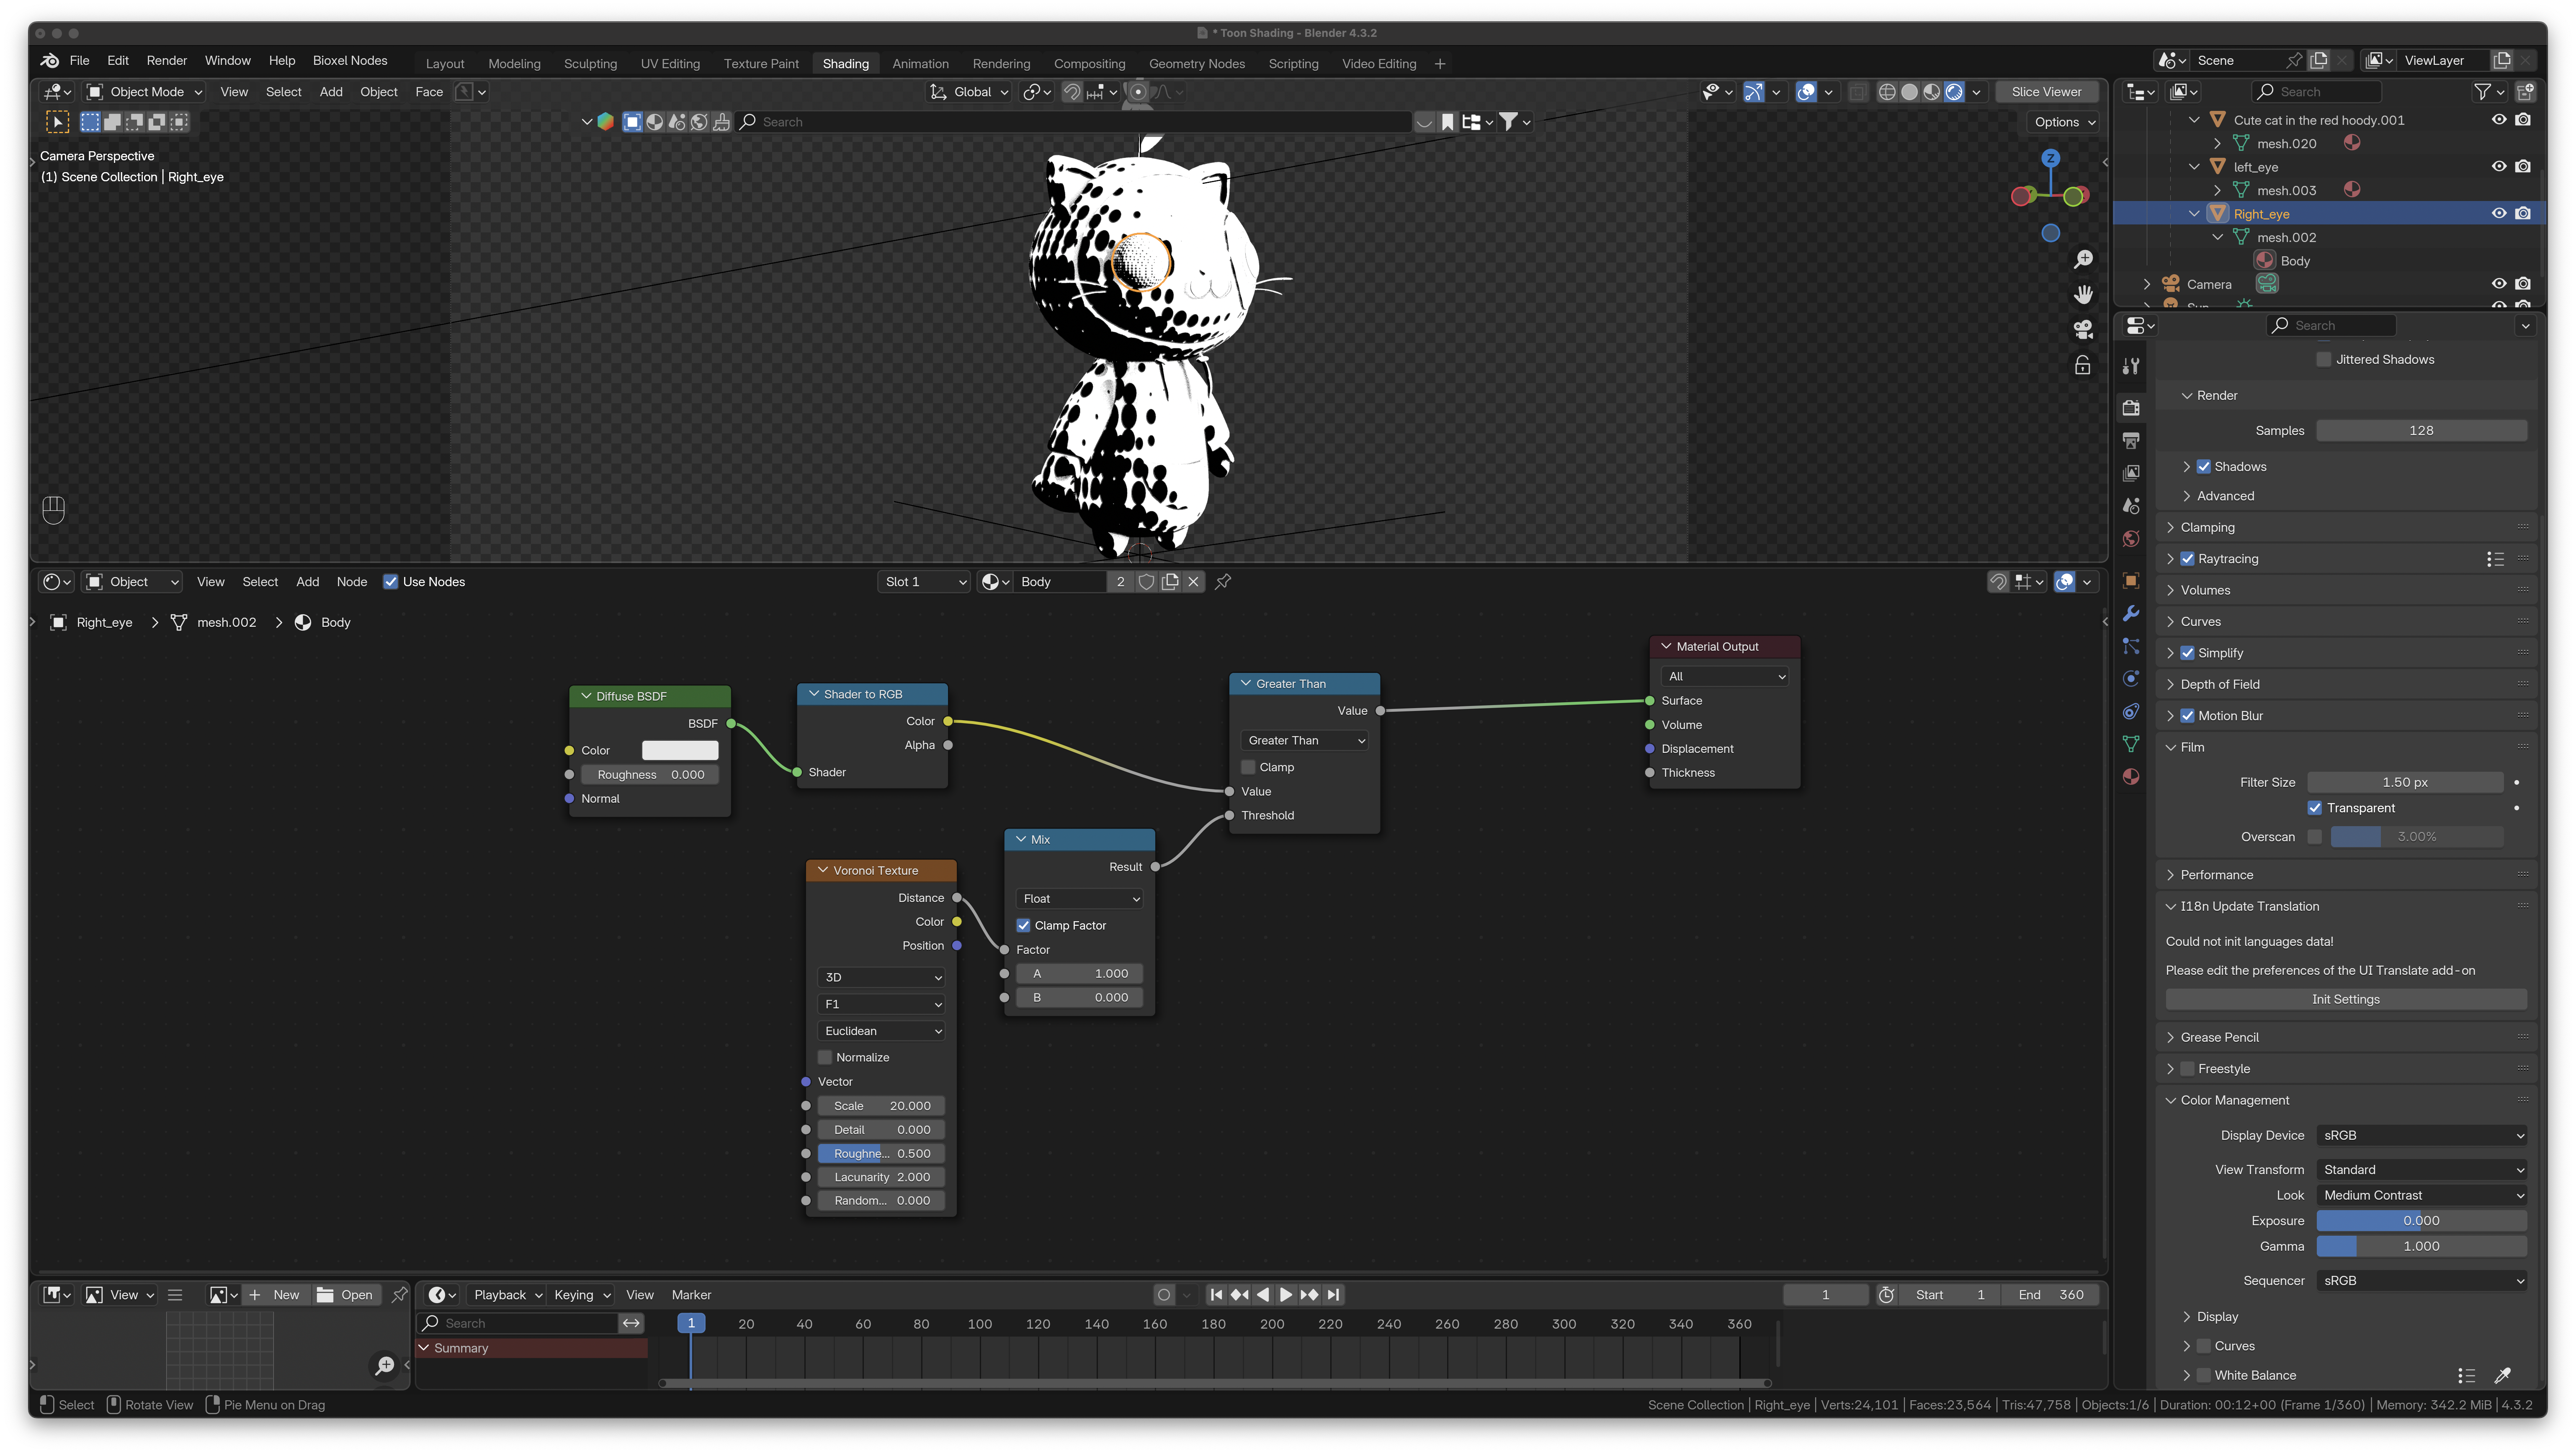Open the World properties tab icon
Viewport: 2576px width, 1453px height.
tap(2131, 539)
